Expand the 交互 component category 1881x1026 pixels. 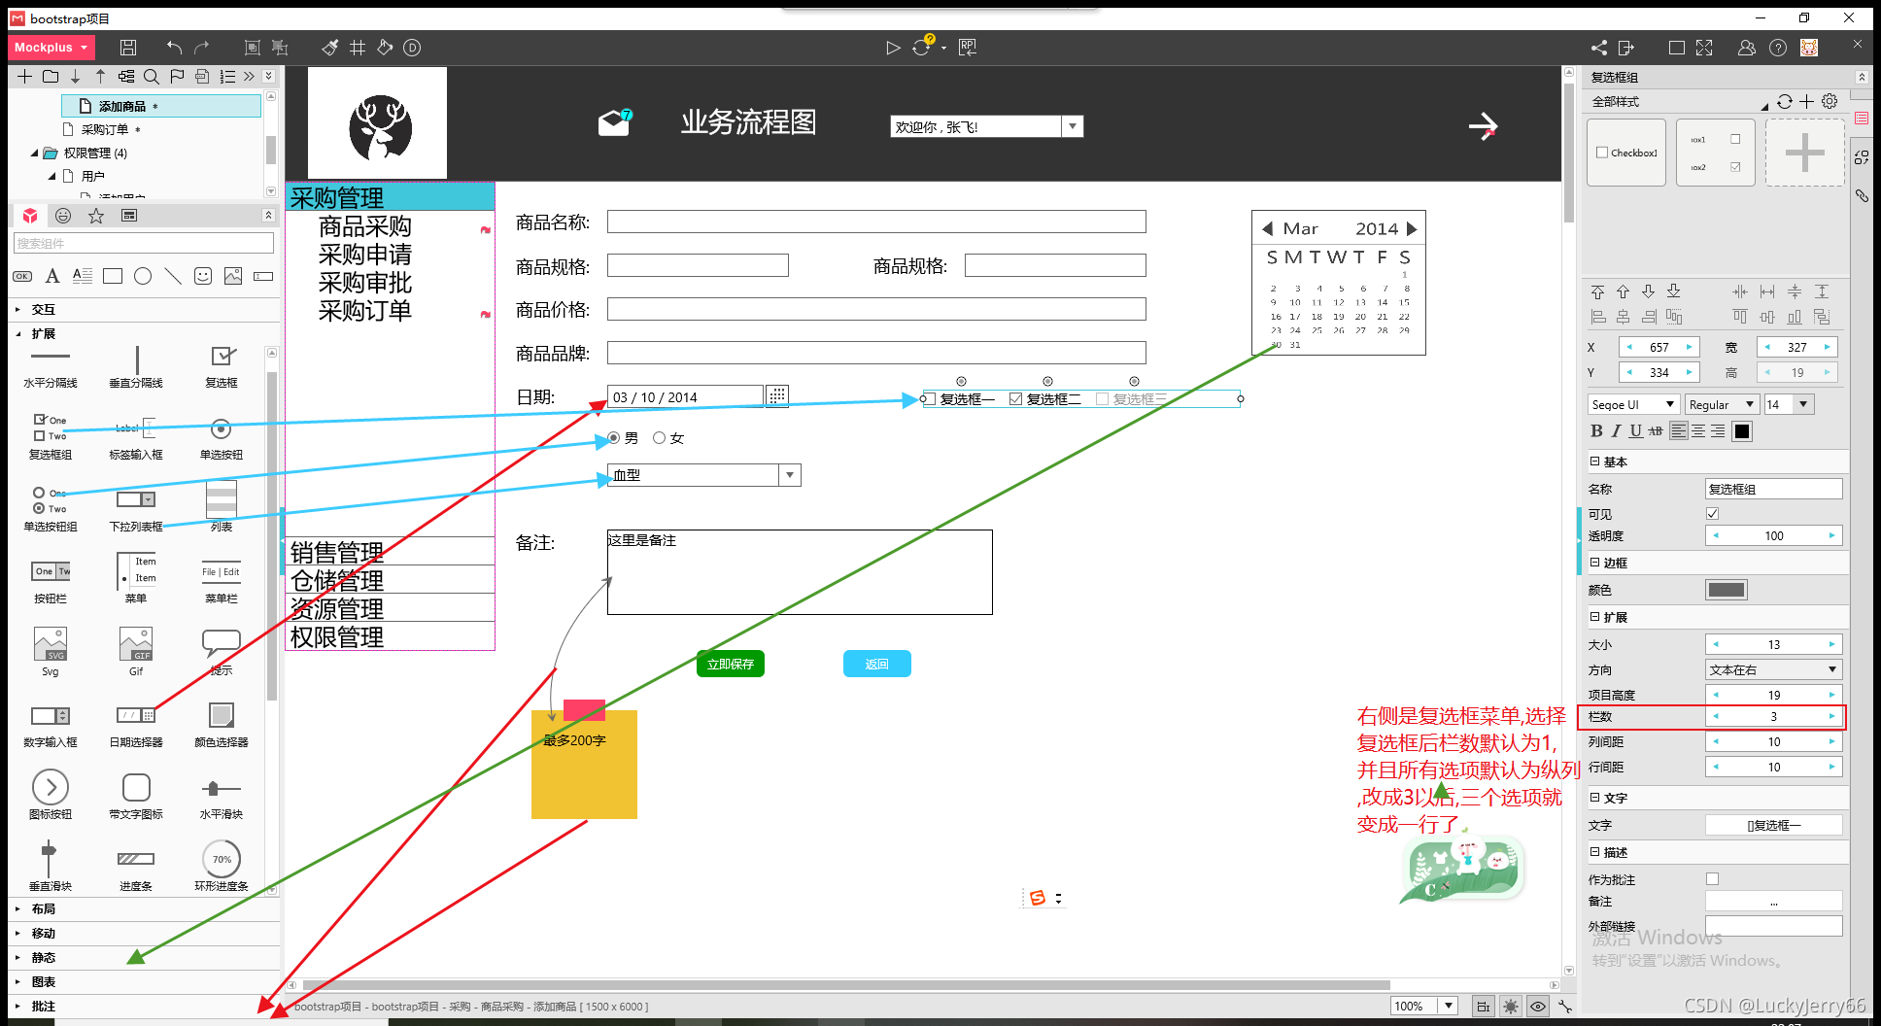coord(17,309)
